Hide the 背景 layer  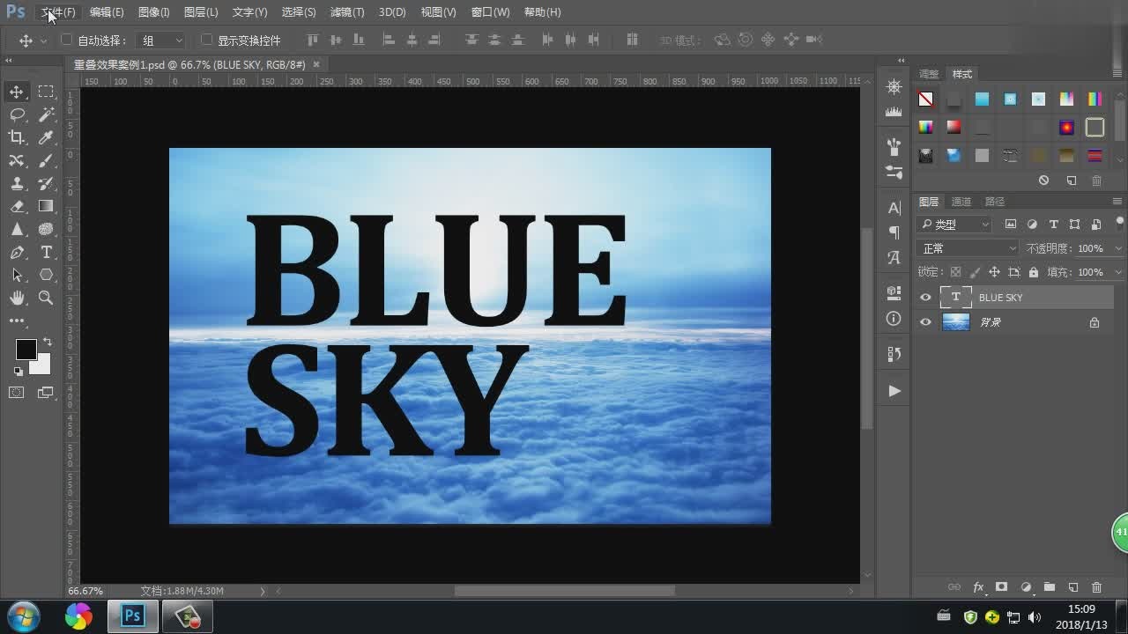pos(925,322)
